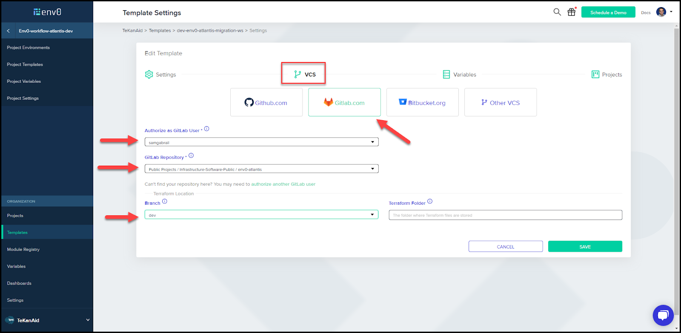681x333 pixels.
Task: Open the search magnifier icon
Action: click(x=557, y=12)
